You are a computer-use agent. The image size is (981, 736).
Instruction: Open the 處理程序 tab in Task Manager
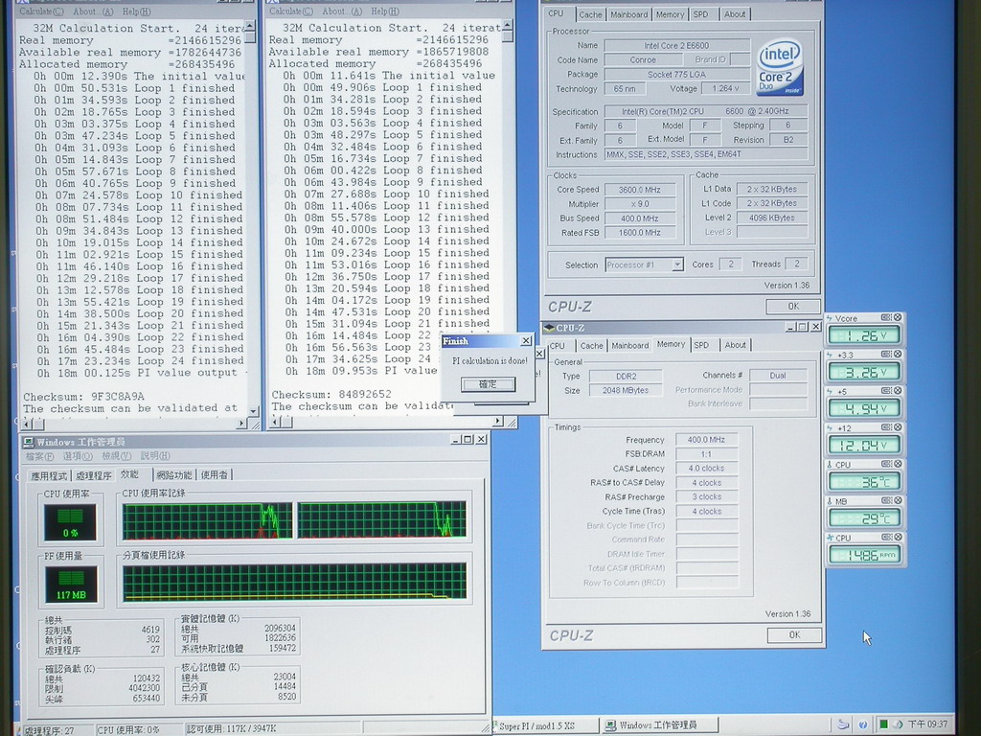coord(94,475)
